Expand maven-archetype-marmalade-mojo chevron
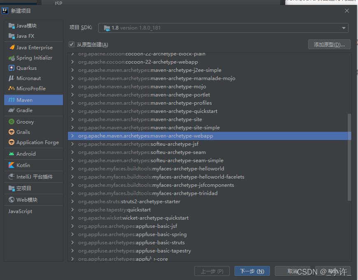358x280 pixels. click(72, 78)
